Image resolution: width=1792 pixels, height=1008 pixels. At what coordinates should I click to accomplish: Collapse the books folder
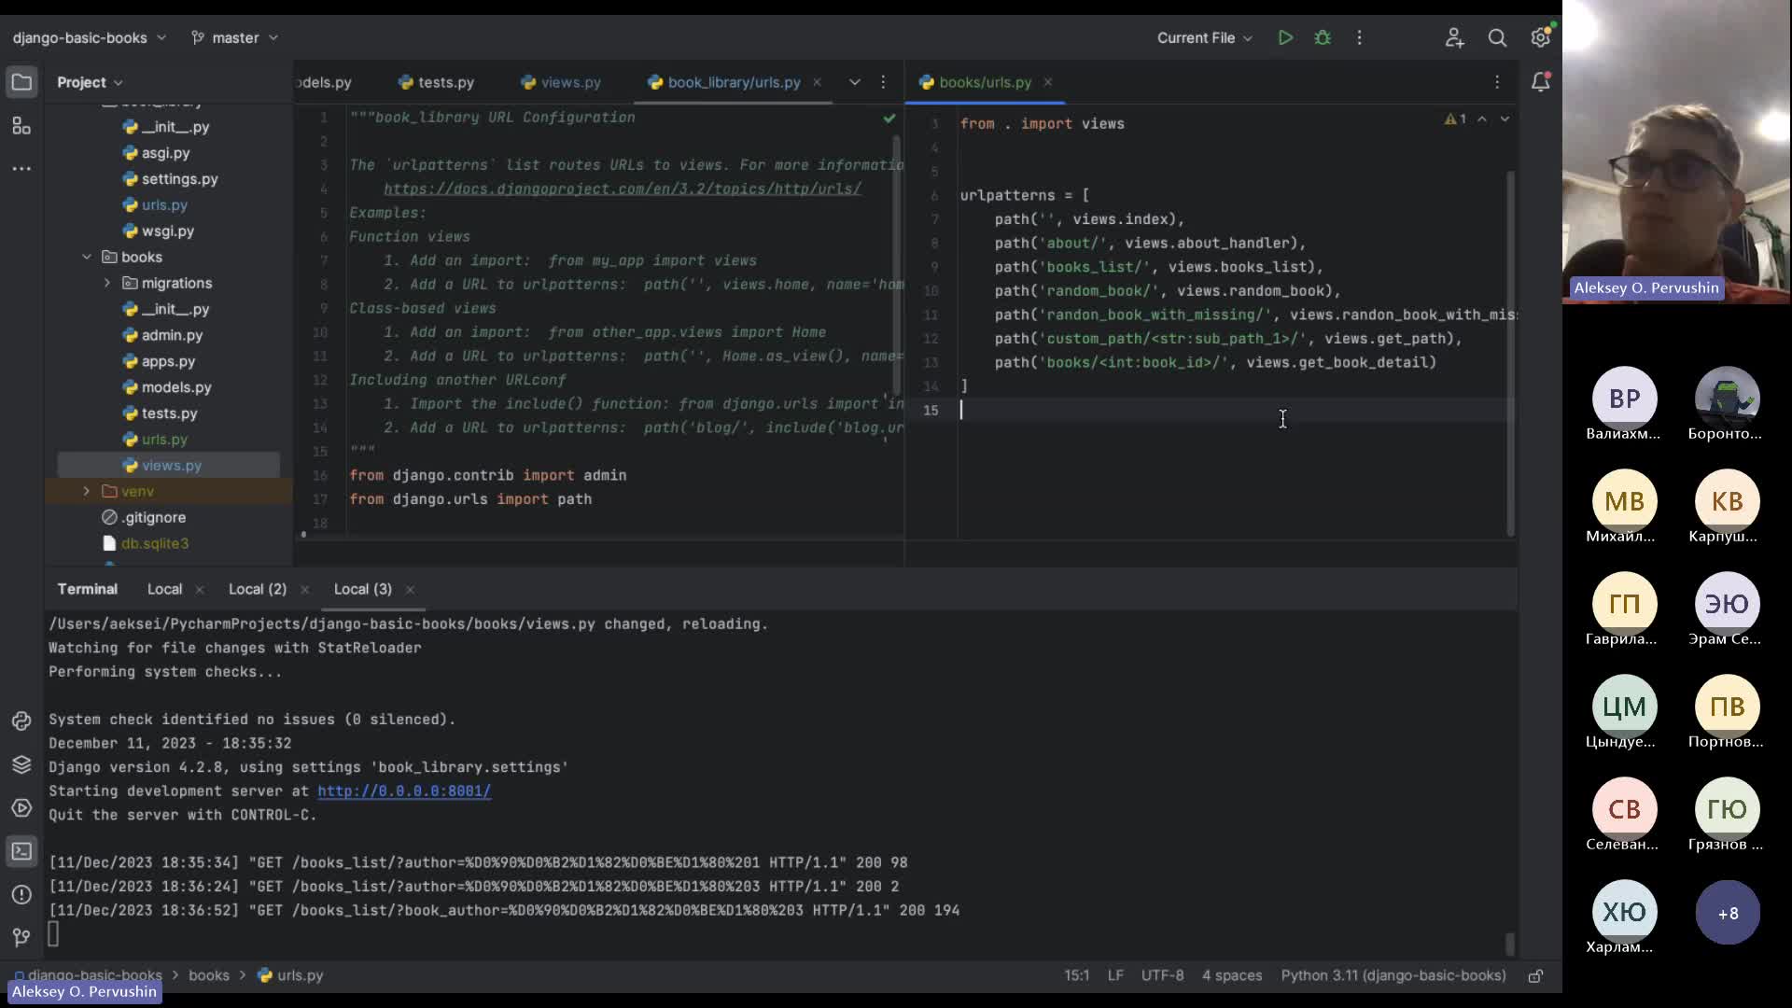pyautogui.click(x=87, y=257)
